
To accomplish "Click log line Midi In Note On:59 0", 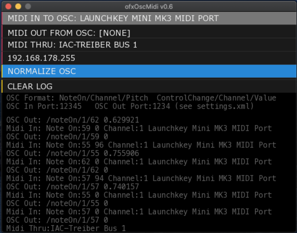I will tap(139, 128).
